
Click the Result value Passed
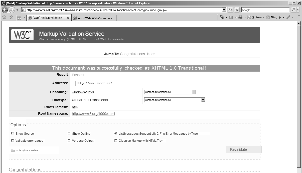(x=78, y=75)
